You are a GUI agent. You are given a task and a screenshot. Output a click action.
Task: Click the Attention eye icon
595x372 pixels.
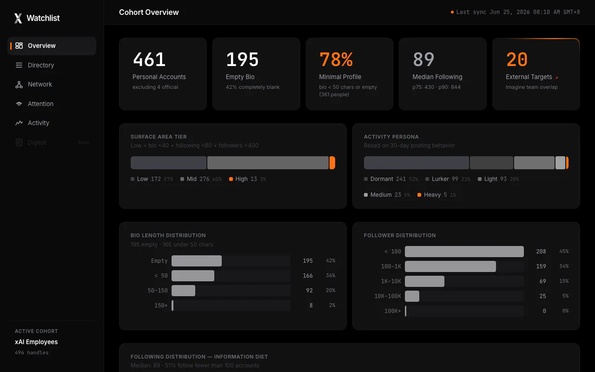click(19, 104)
